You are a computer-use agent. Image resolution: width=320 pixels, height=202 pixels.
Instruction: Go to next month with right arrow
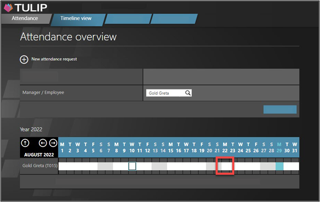tap(53, 143)
